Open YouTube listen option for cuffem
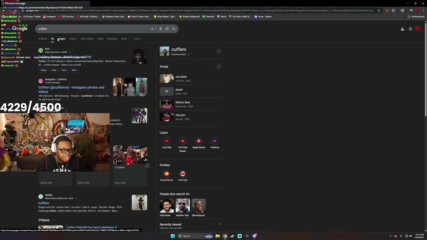This screenshot has width=427, height=240. 167,143
